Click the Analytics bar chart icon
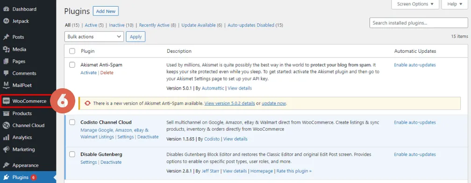This screenshot has width=471, height=183. pos(6,137)
